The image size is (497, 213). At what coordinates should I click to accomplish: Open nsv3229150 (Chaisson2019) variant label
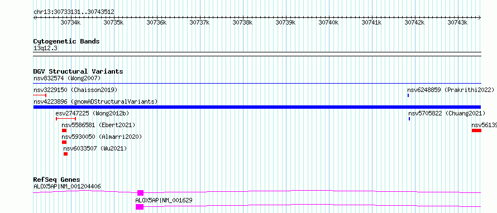tap(75, 90)
